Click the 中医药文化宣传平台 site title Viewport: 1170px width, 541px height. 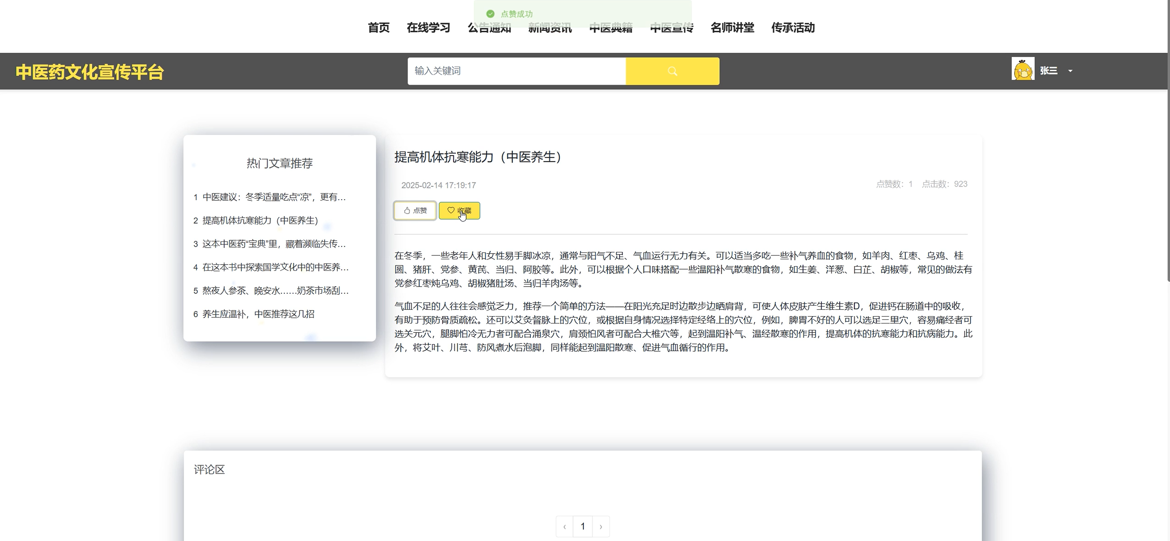click(x=89, y=72)
